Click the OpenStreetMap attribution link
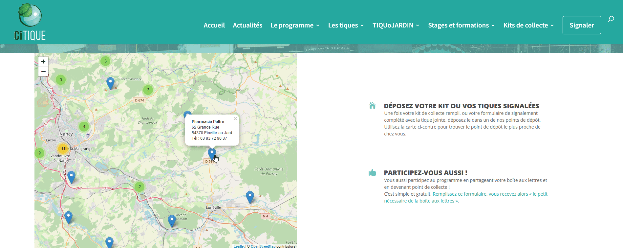The height and width of the screenshot is (248, 623). (263, 246)
